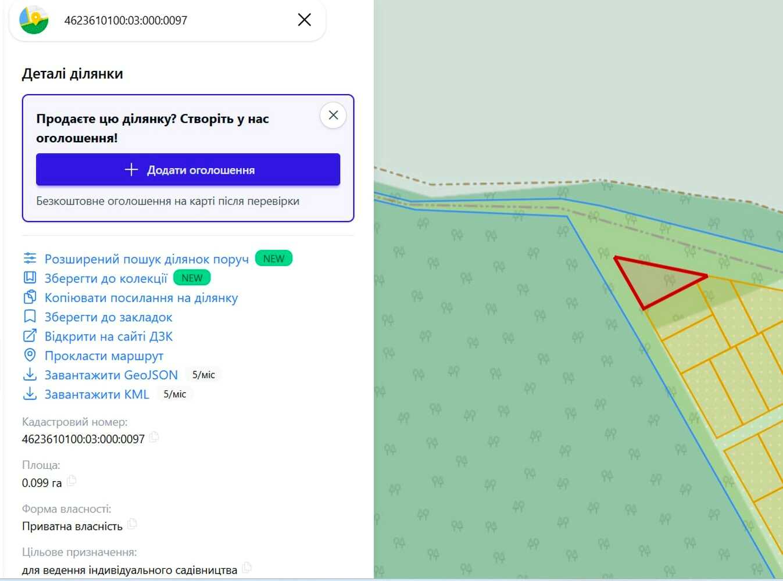
Task: Select Зберегти до колекції link
Action: coord(106,278)
